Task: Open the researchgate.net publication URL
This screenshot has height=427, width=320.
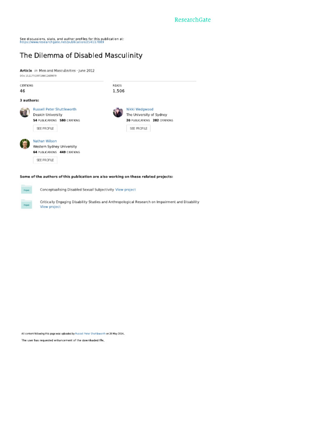Action: point(62,42)
